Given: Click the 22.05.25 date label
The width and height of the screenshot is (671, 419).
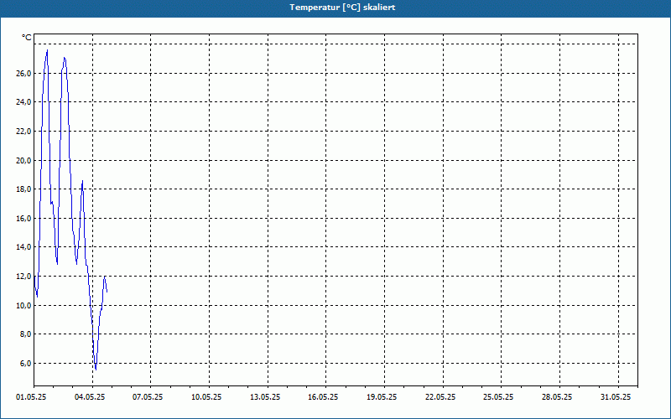Looking at the screenshot, I should [x=440, y=397].
